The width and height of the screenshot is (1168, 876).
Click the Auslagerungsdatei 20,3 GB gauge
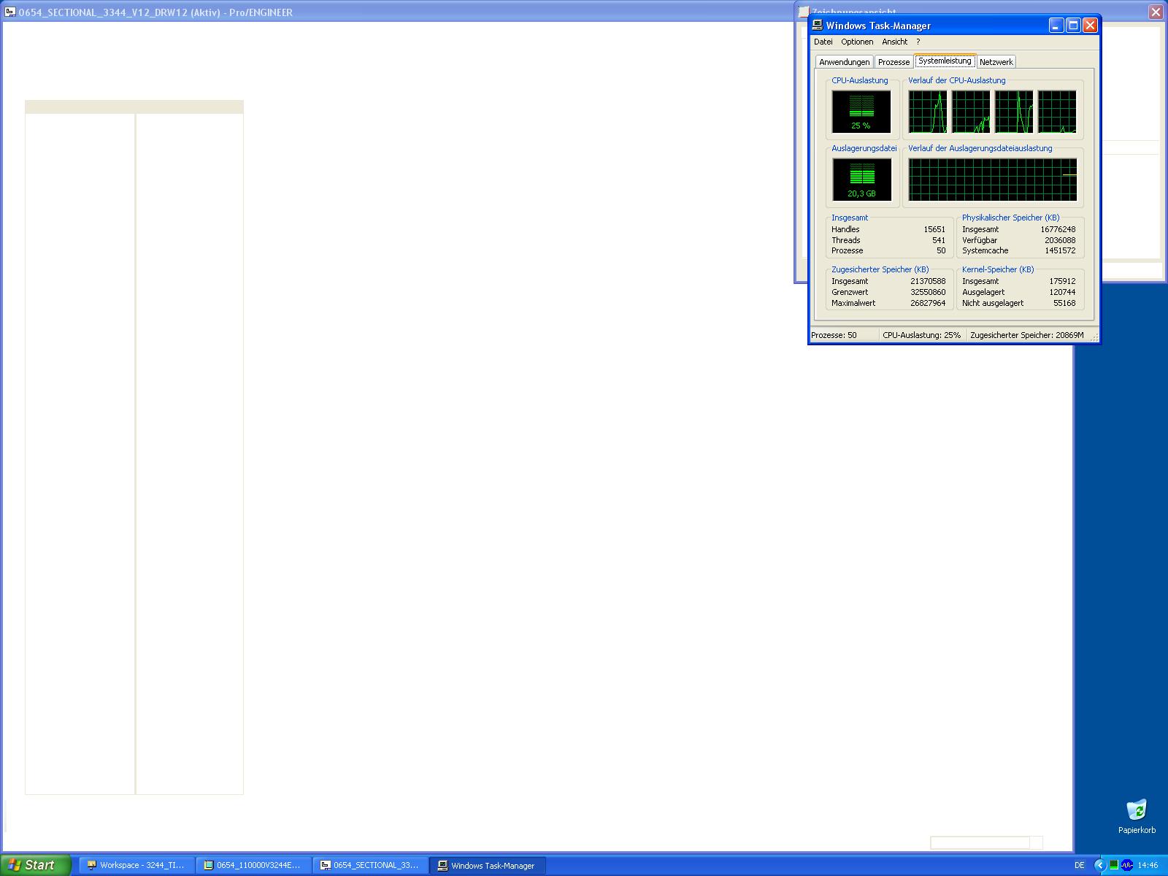click(861, 180)
